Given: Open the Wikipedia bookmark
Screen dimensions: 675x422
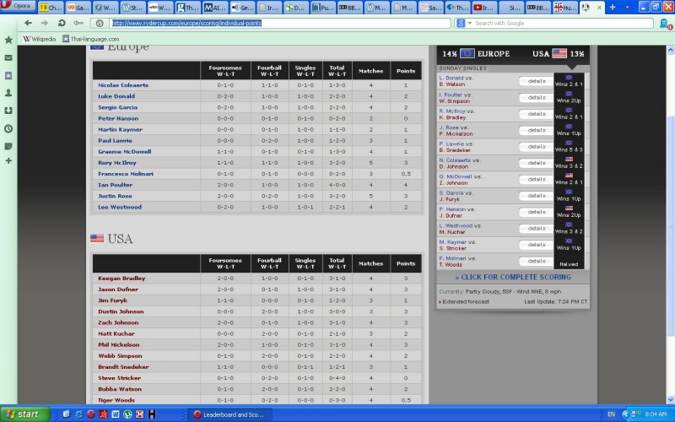Looking at the screenshot, I should (x=39, y=39).
